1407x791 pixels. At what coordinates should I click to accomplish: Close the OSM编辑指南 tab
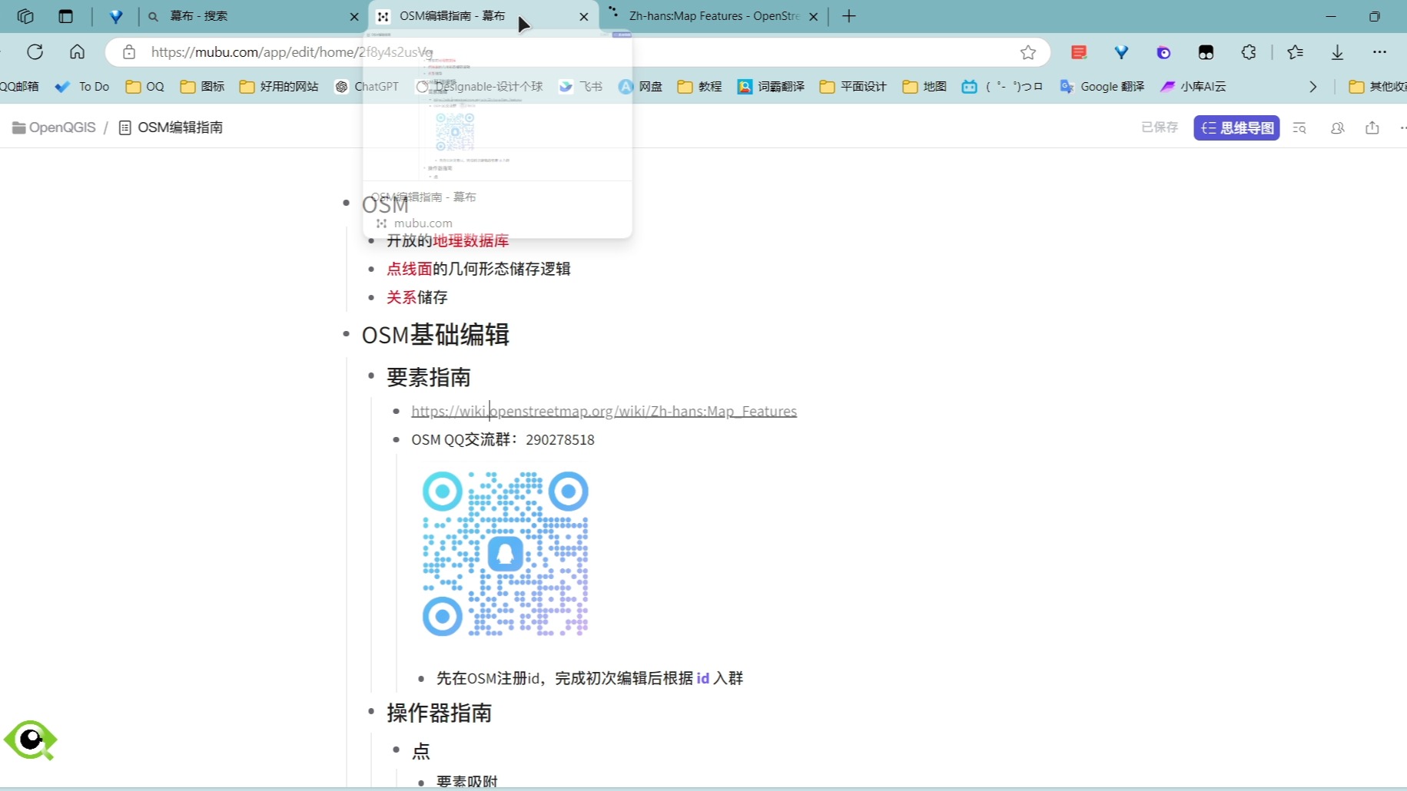(x=584, y=16)
